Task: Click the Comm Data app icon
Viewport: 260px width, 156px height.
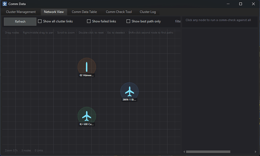Action: click(5, 4)
